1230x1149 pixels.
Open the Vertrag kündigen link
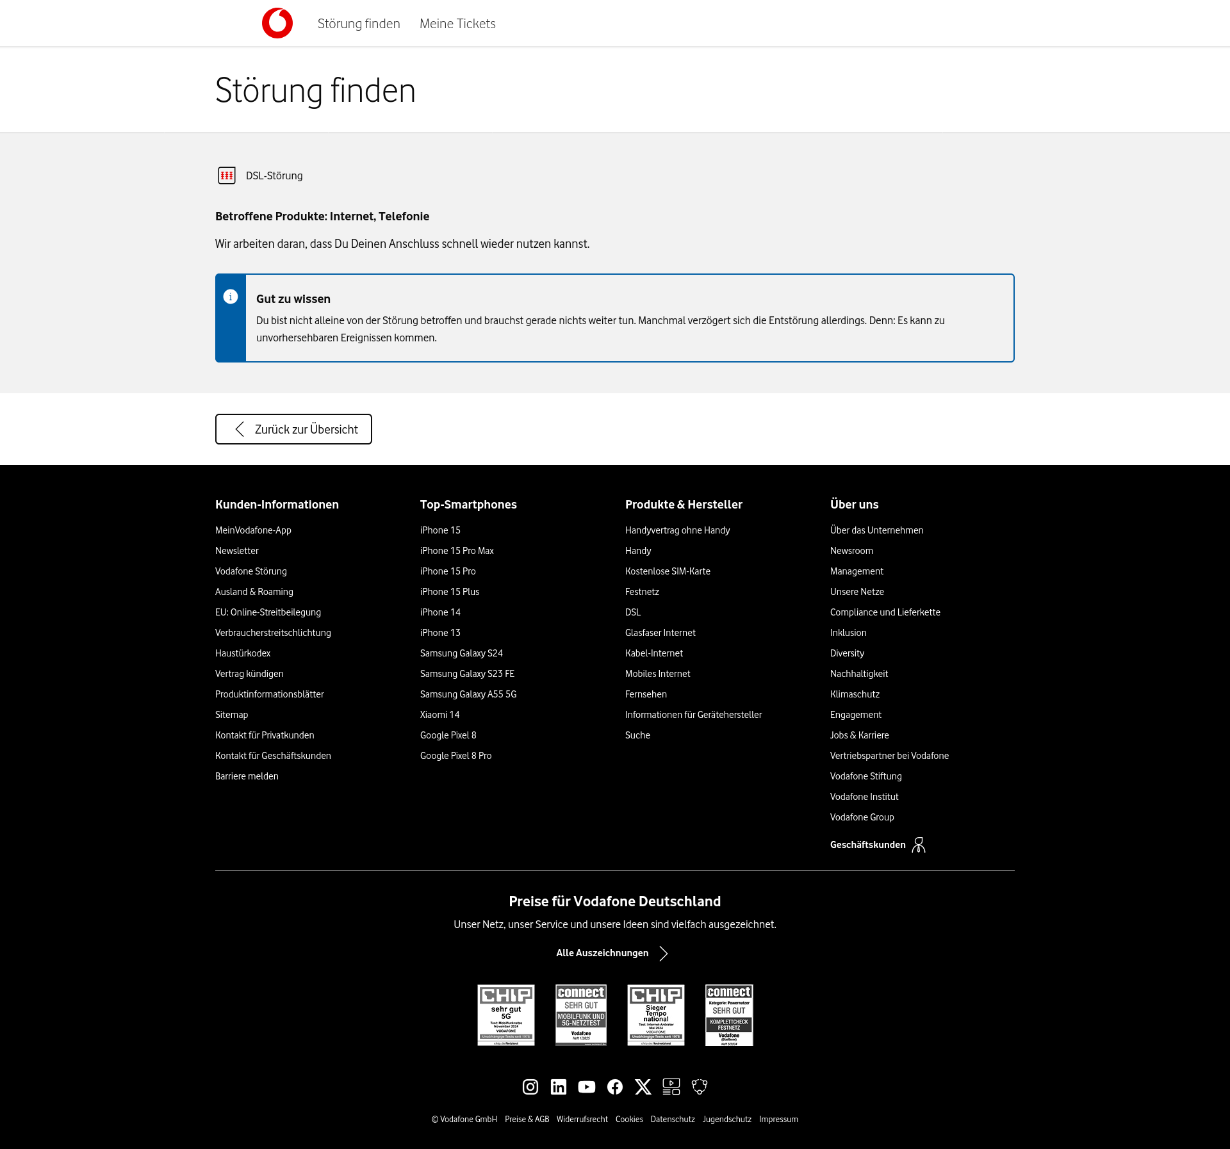[249, 674]
